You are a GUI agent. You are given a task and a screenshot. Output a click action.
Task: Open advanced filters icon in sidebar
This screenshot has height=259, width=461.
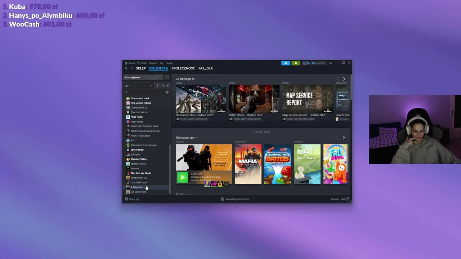pos(167,92)
